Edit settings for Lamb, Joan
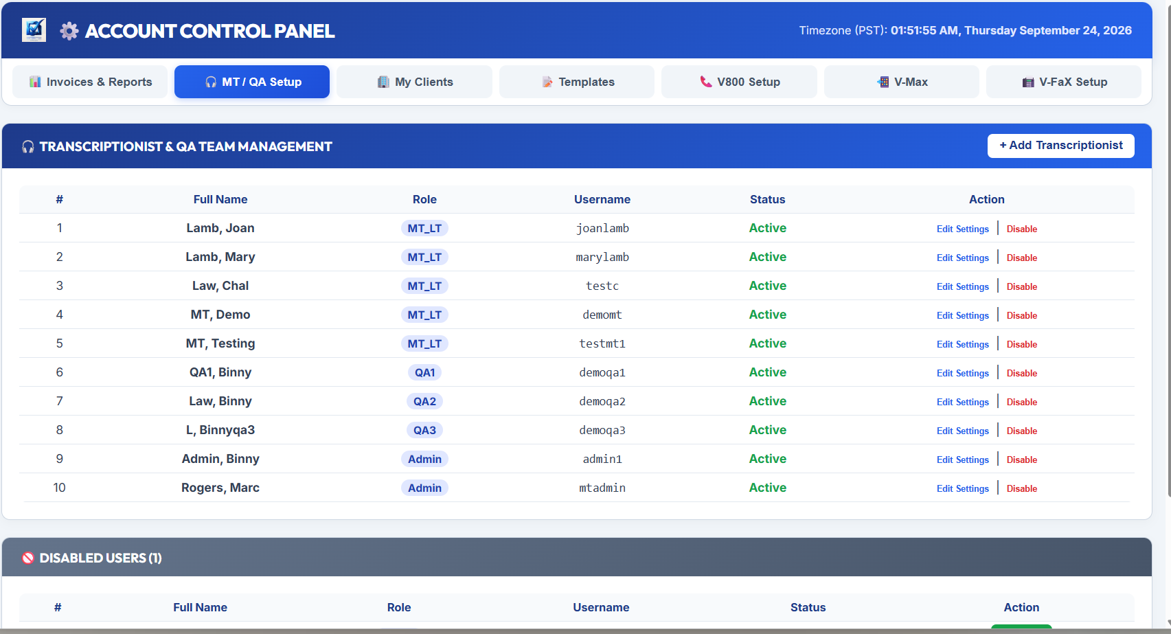Viewport: 1171px width, 634px height. [963, 229]
